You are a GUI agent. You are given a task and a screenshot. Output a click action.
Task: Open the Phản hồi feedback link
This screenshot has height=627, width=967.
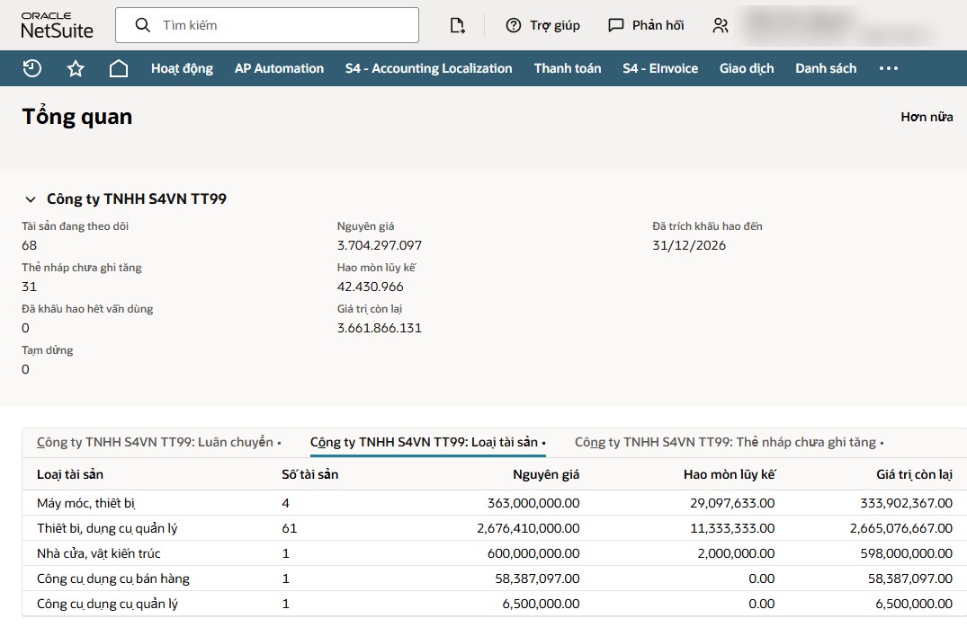tap(646, 25)
